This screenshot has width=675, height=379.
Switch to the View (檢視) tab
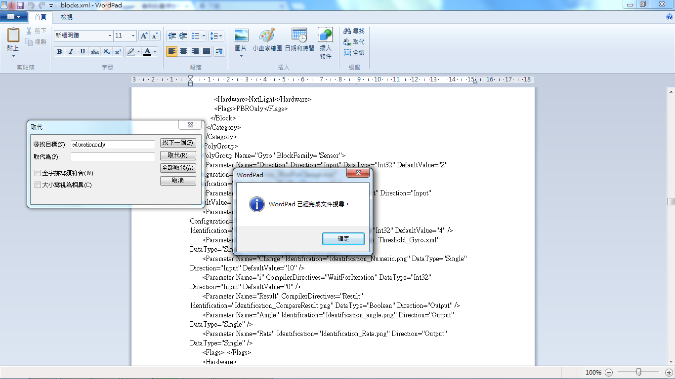point(67,17)
